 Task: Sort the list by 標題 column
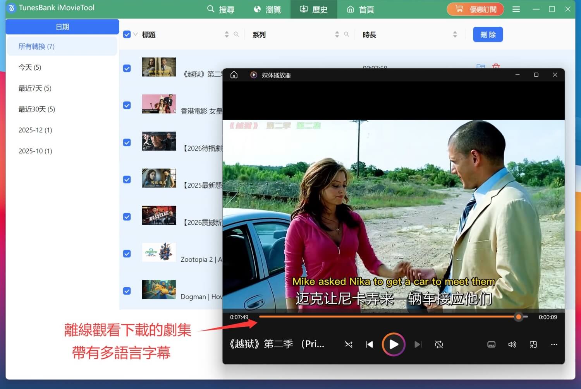[x=227, y=34]
